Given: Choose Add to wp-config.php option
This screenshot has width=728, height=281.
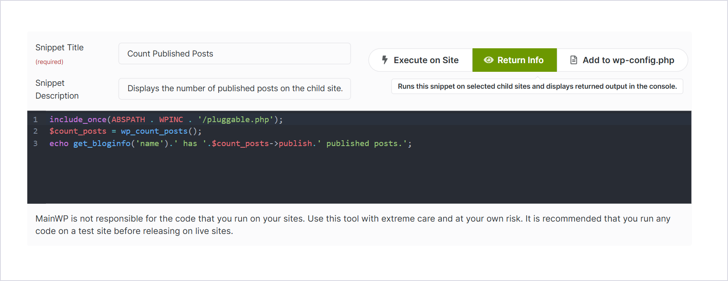Looking at the screenshot, I should click(x=622, y=60).
